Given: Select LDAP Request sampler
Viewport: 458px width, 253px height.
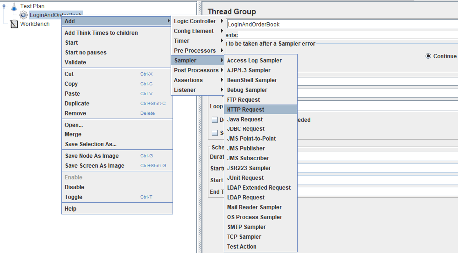Looking at the screenshot, I should [260, 197].
